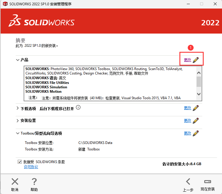Open 帮助 question mark icon
The image size is (222, 194).
(34, 182)
